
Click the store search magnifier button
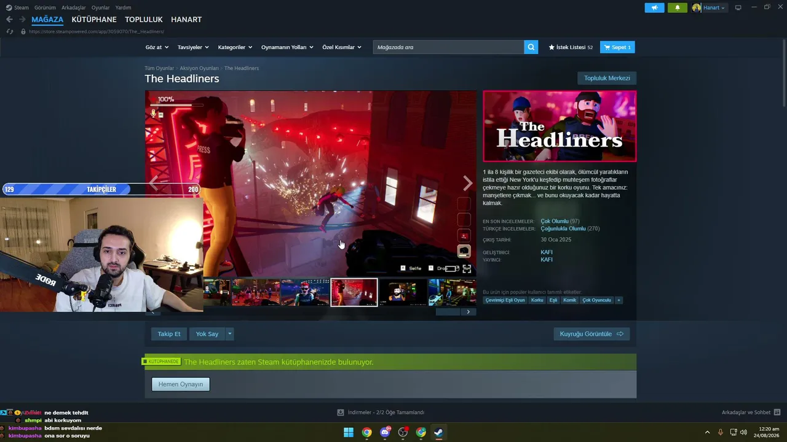pyautogui.click(x=531, y=47)
